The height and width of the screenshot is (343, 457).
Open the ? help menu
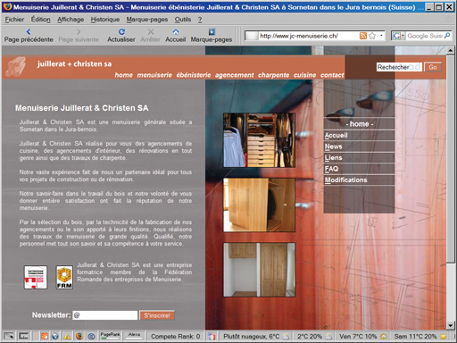point(200,20)
